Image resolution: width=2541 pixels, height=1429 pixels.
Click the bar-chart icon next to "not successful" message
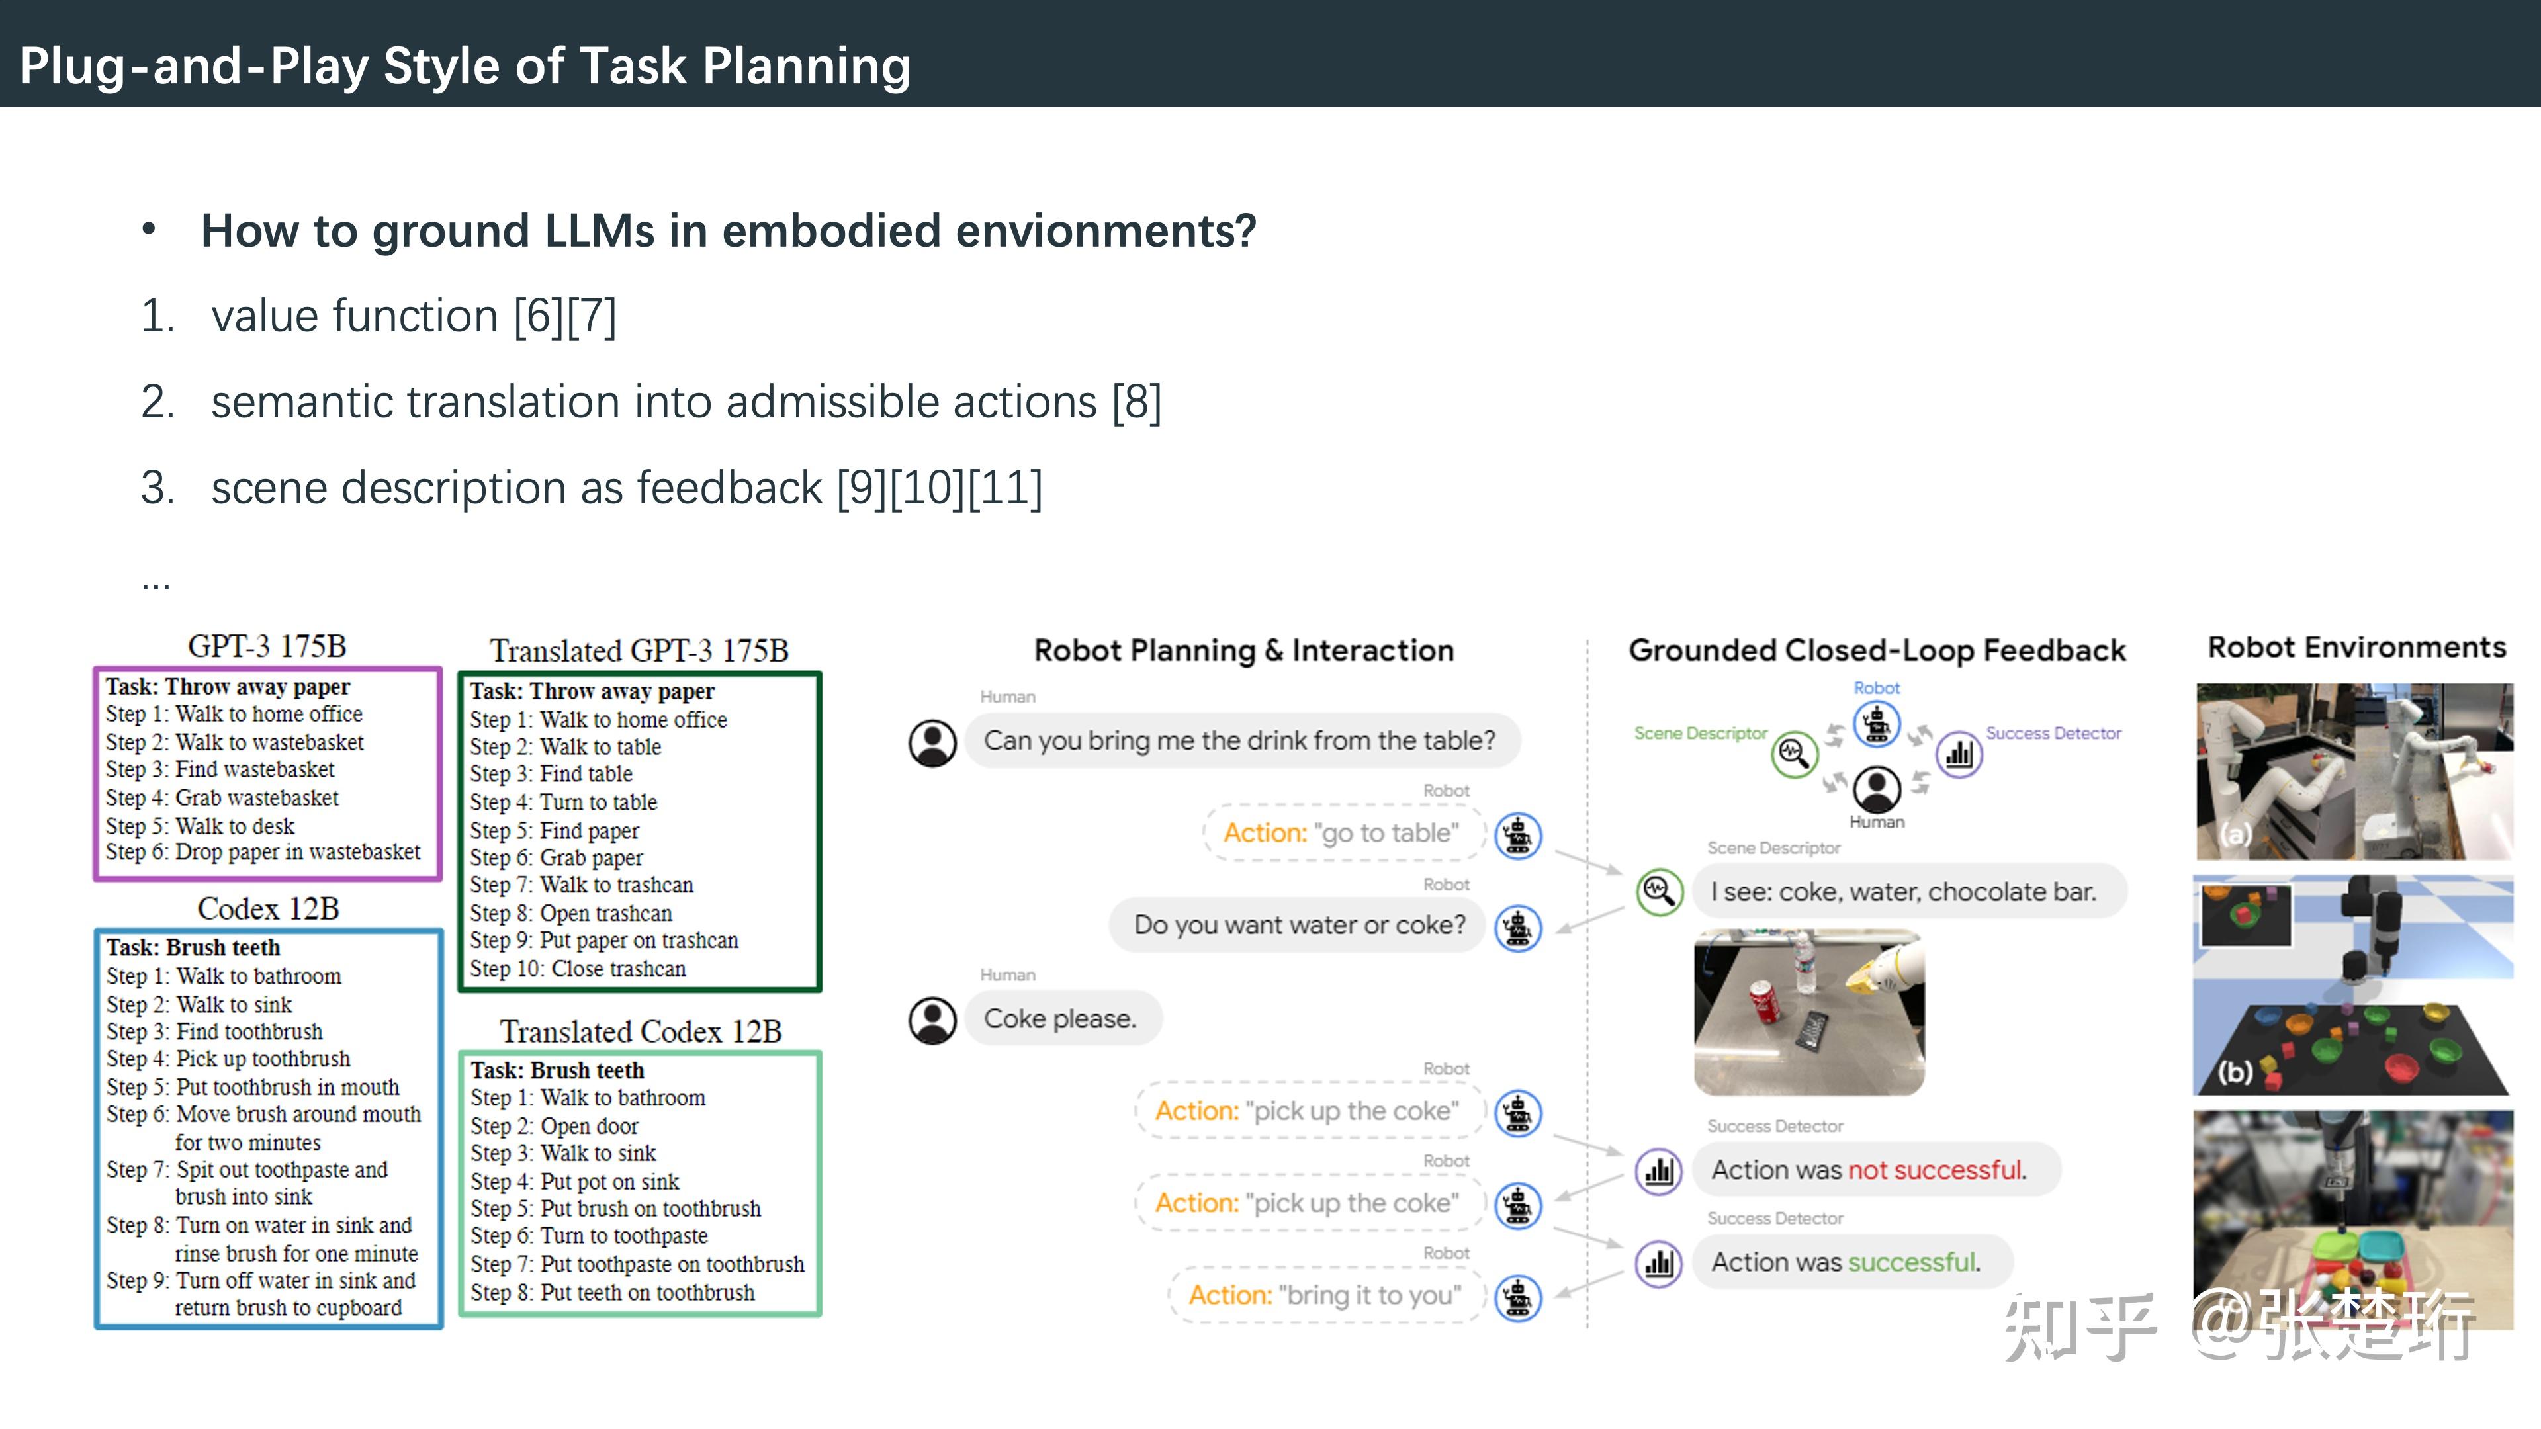tap(1659, 1170)
